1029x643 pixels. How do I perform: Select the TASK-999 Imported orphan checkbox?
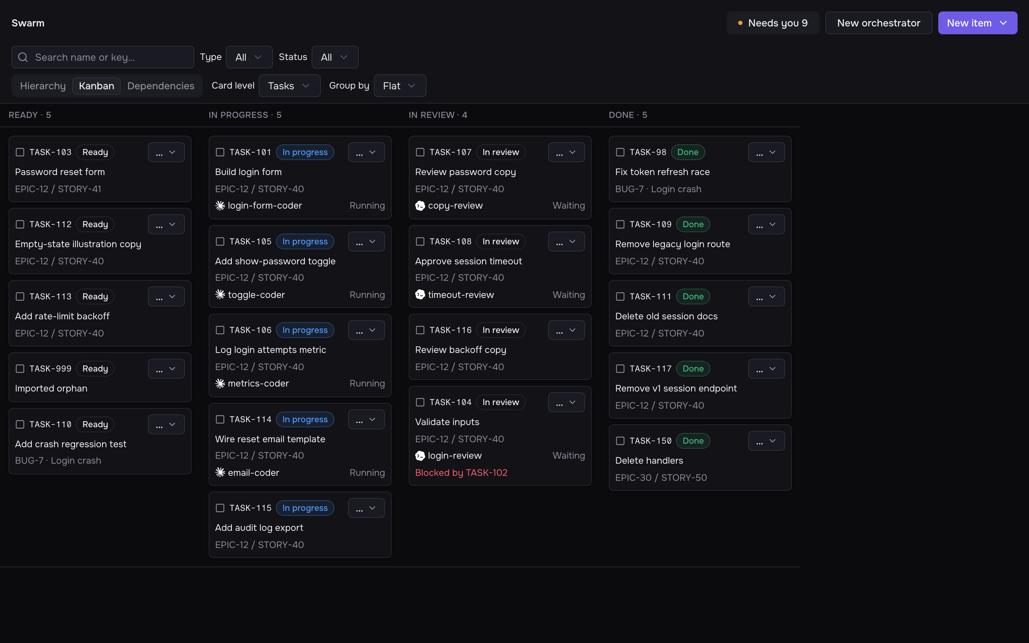click(20, 369)
